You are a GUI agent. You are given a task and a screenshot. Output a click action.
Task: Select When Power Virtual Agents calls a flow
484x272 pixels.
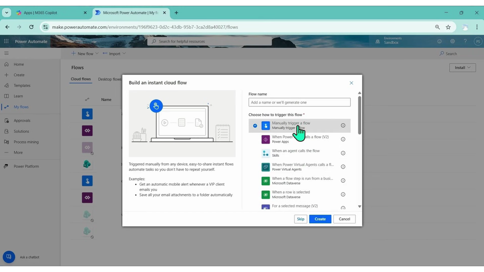[299, 167]
